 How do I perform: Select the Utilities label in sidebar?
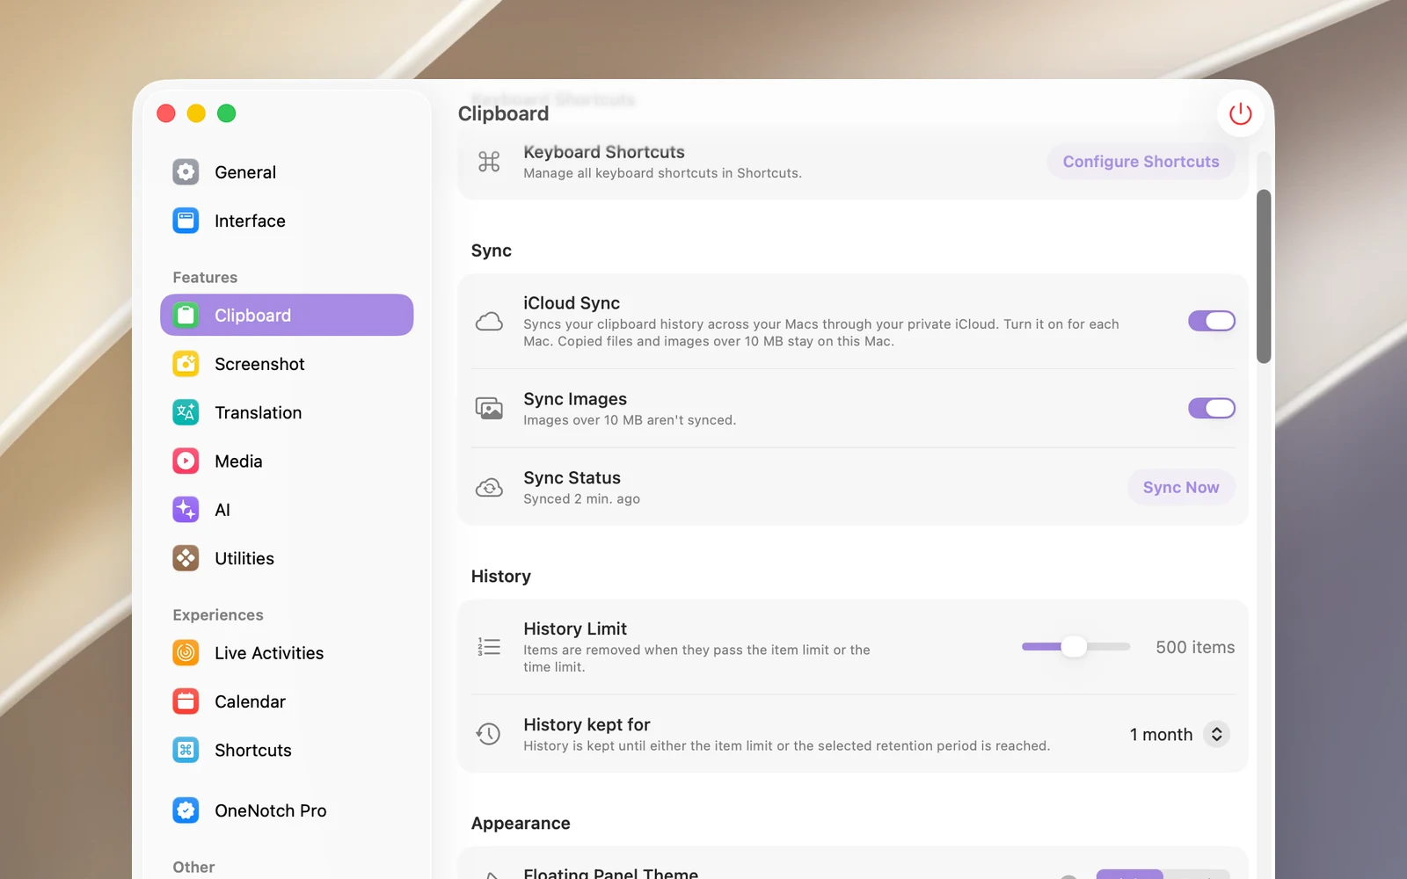[x=244, y=558]
